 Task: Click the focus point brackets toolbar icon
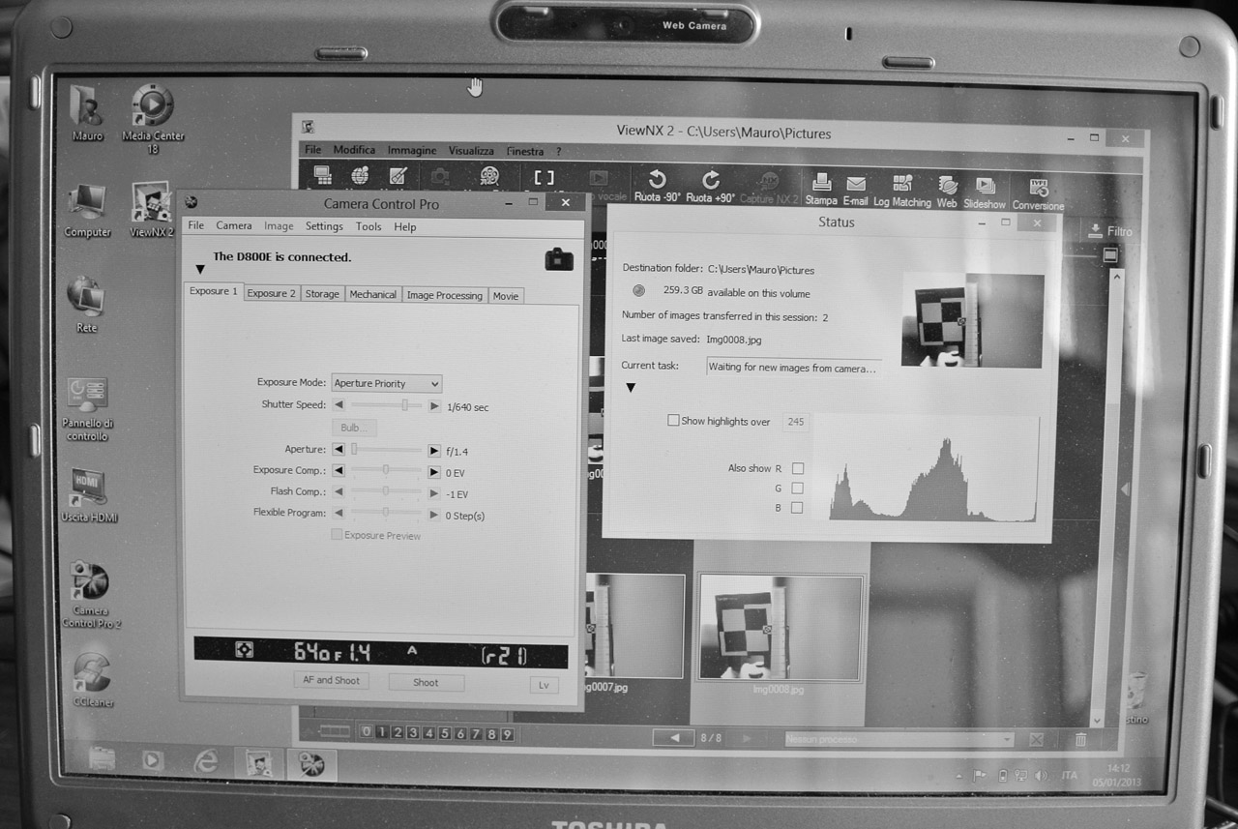click(x=545, y=177)
